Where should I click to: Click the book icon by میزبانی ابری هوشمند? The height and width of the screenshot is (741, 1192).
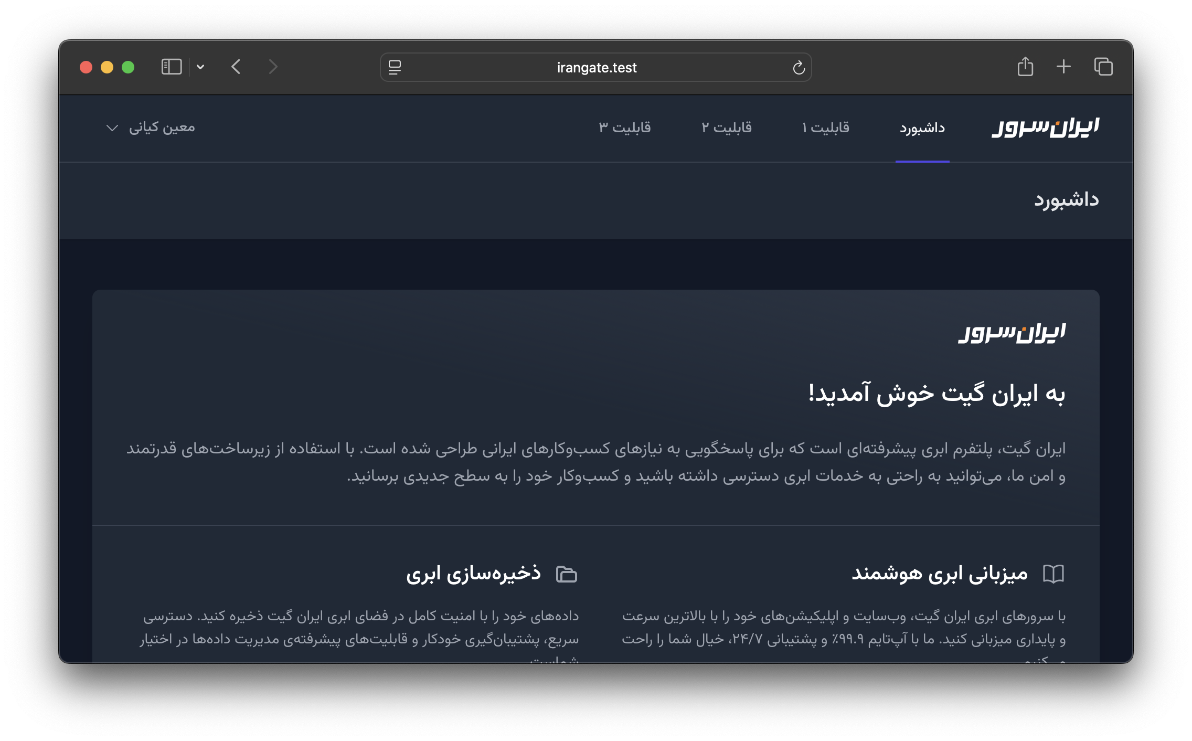1053,574
